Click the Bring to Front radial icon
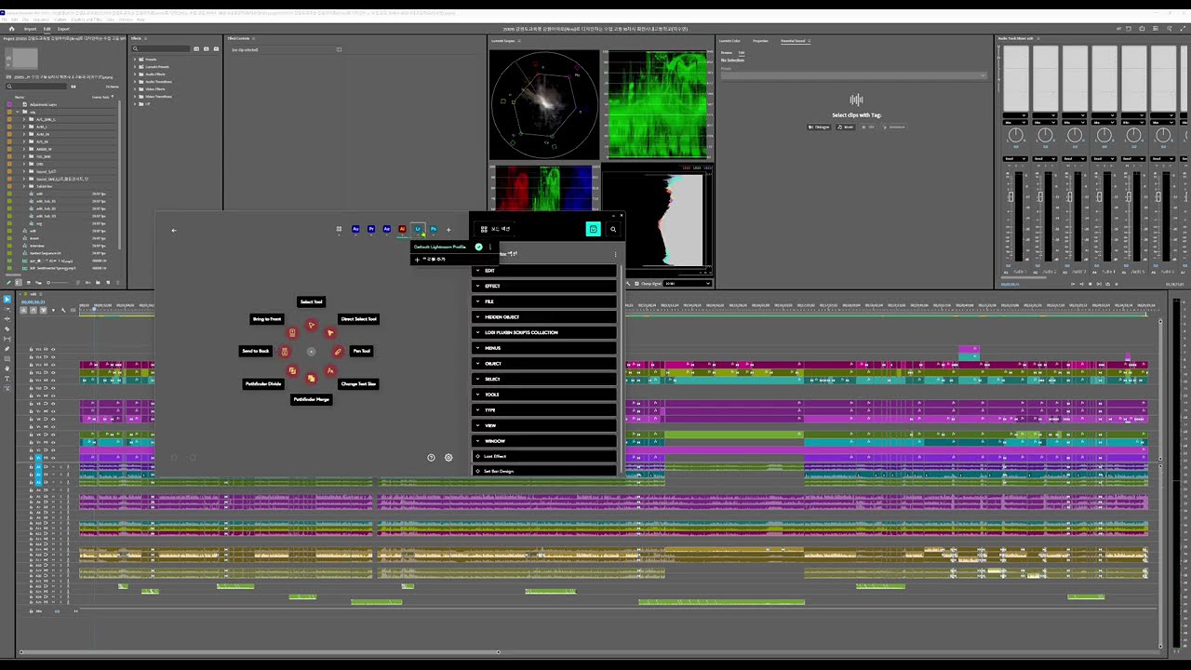The image size is (1191, 670). 292,333
